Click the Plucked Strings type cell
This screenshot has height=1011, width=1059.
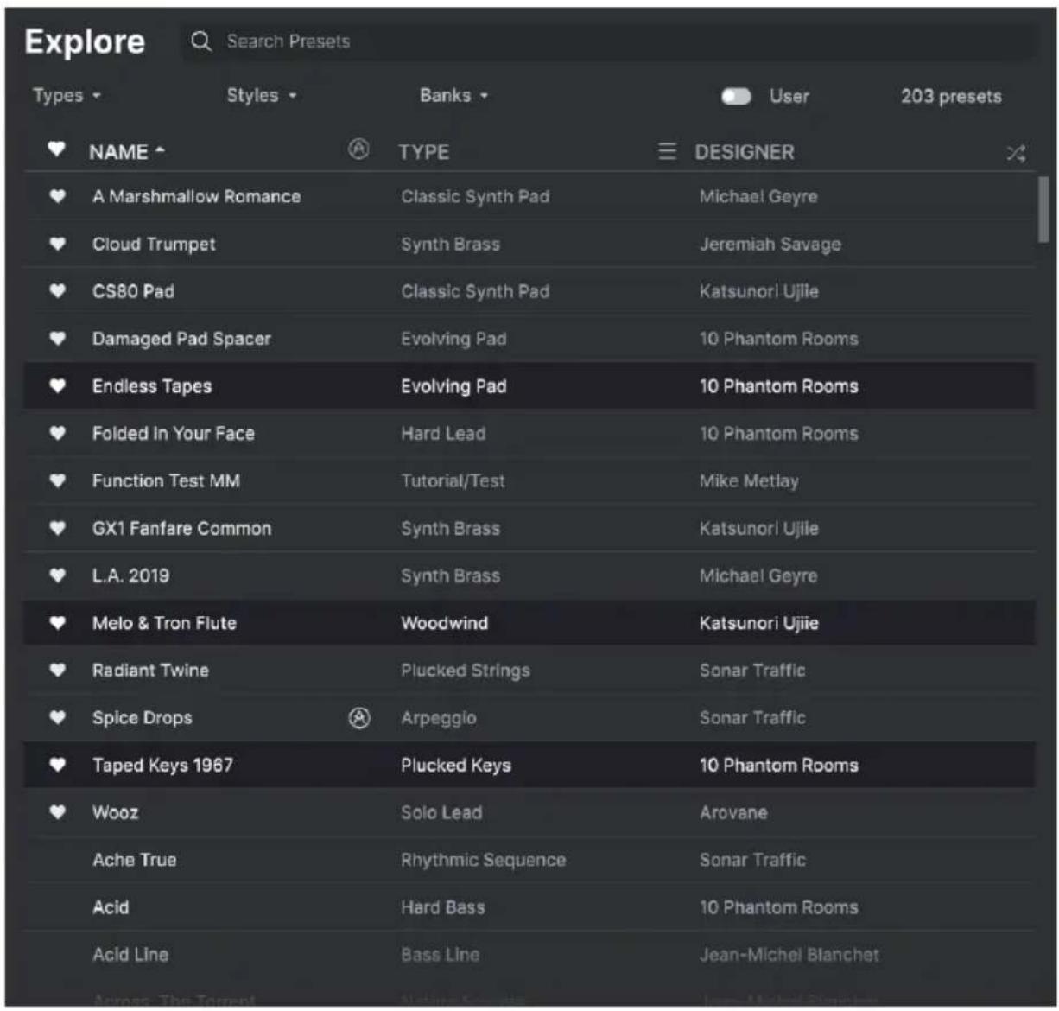(466, 671)
